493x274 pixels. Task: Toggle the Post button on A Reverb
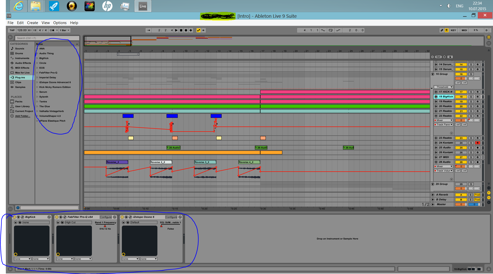[477, 195]
